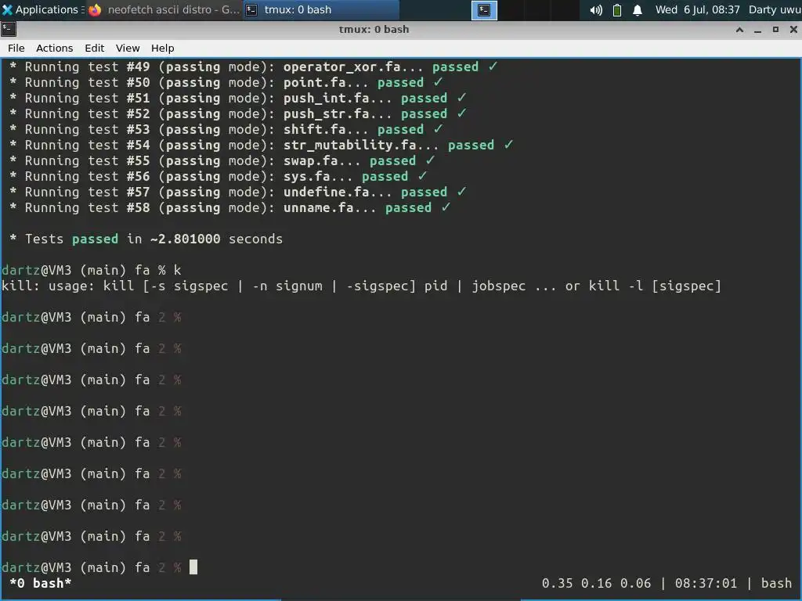This screenshot has width=802, height=601.
Task: Click the tmux status clock 08:37:01
Action: (706, 583)
